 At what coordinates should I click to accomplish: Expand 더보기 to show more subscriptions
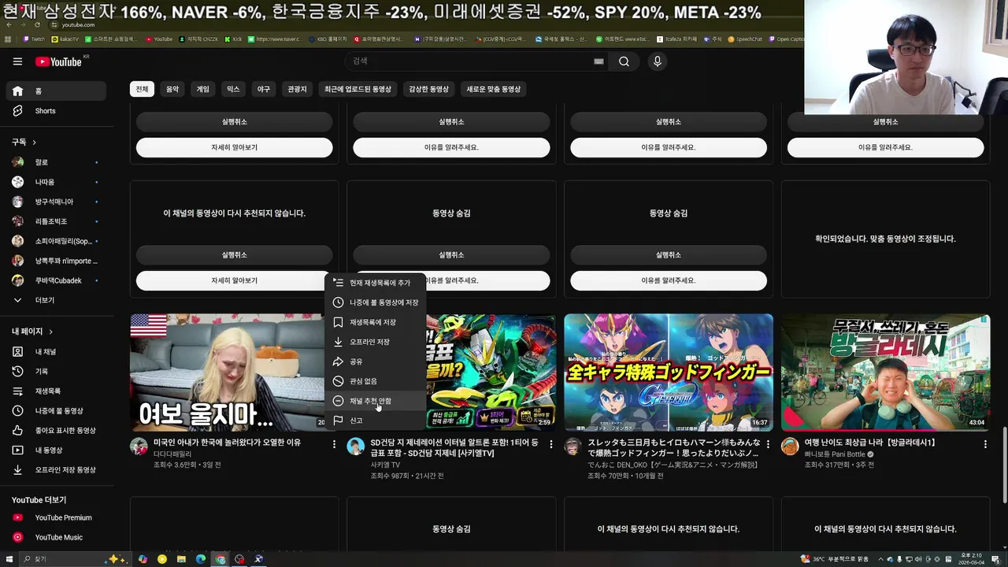(x=55, y=301)
